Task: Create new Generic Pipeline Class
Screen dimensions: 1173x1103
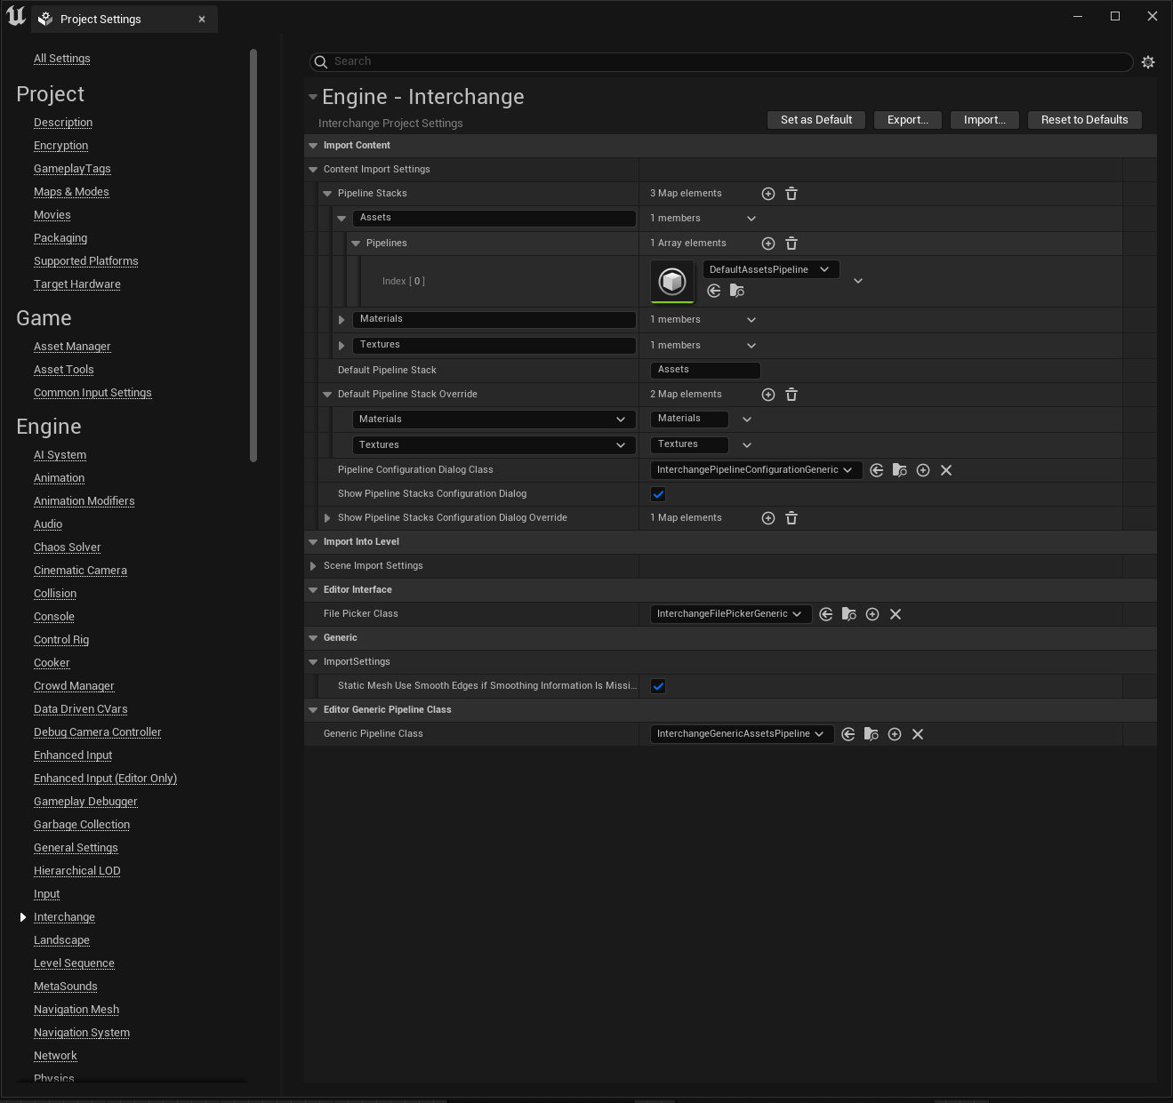Action: click(x=895, y=734)
